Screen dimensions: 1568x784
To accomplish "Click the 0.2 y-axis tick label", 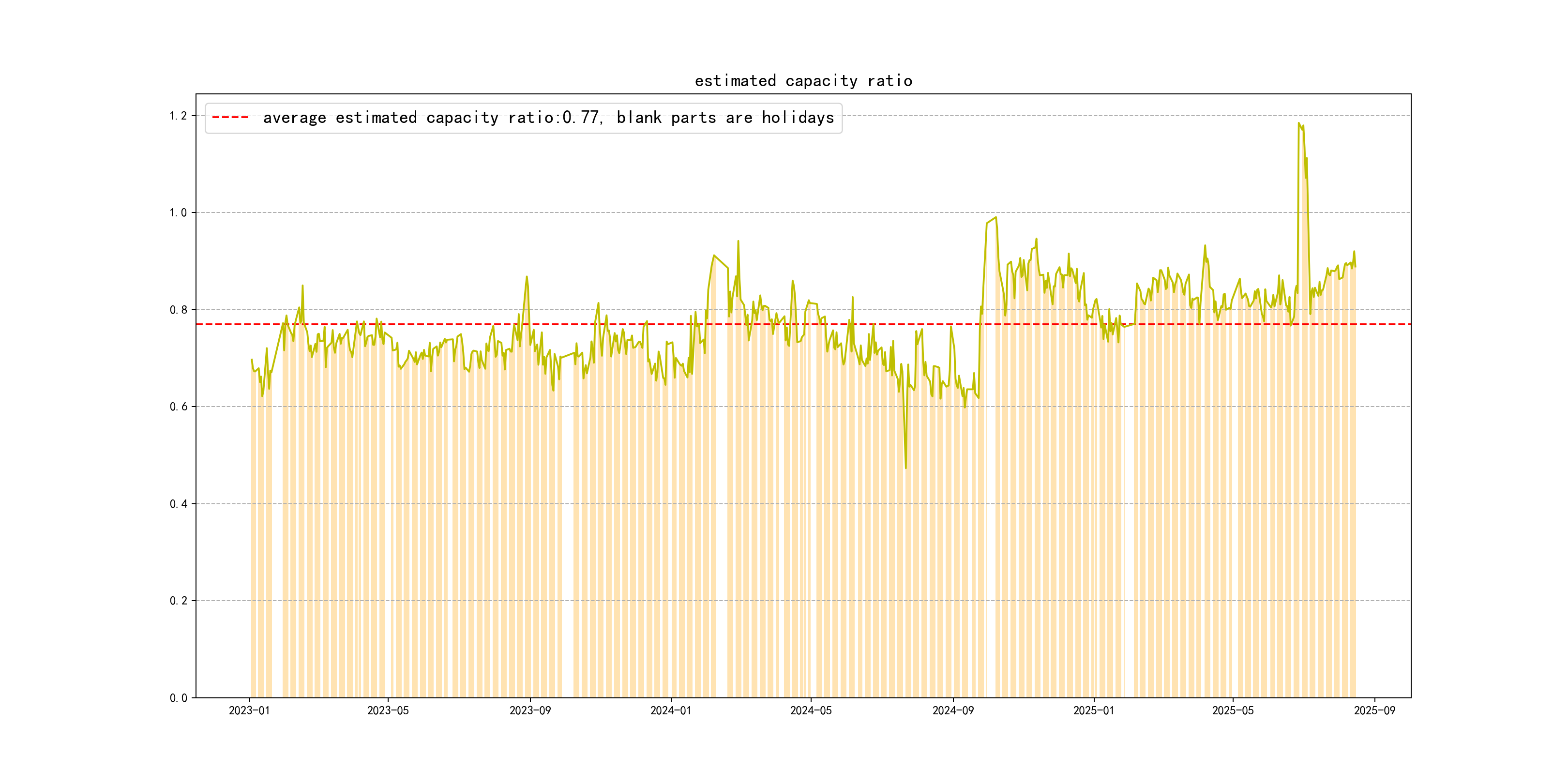I will (178, 601).
